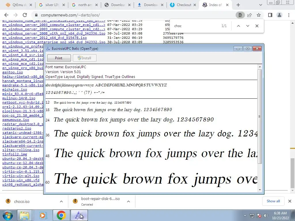295x221 pixels.
Task: Switch to the north am Google tab
Action: 84,5
